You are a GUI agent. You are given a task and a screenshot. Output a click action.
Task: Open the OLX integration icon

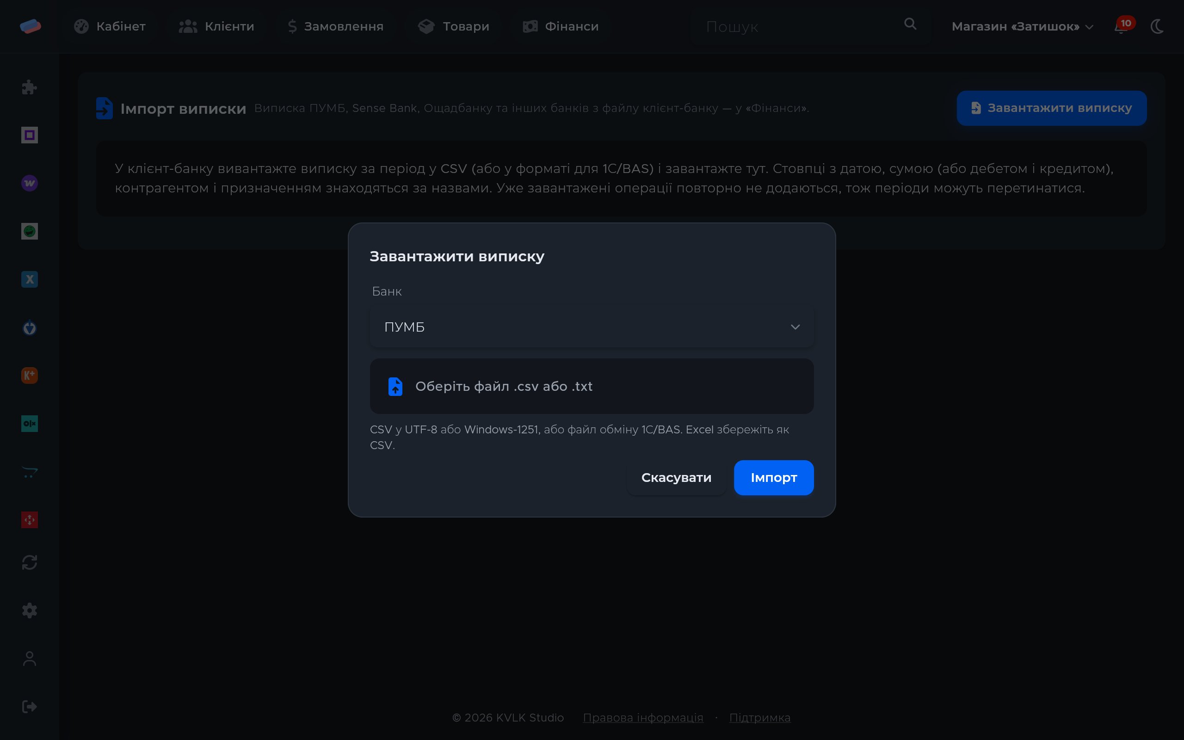point(29,423)
